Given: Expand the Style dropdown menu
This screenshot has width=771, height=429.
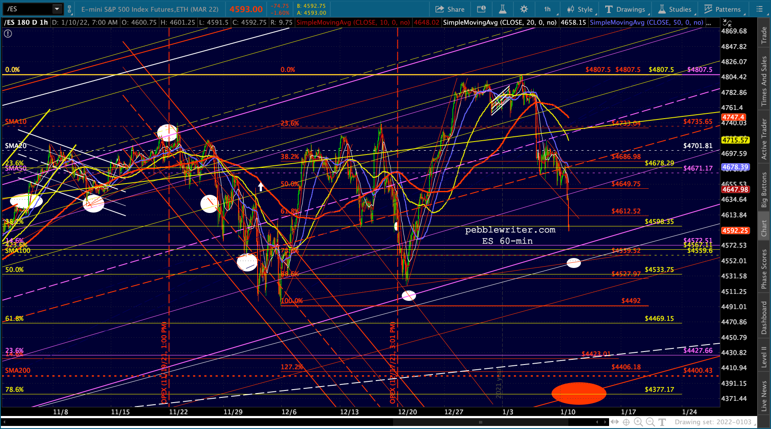Looking at the screenshot, I should (x=580, y=9).
